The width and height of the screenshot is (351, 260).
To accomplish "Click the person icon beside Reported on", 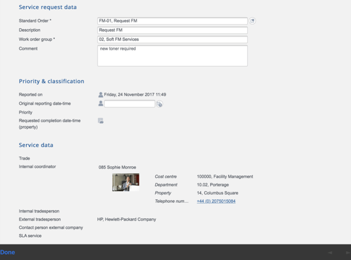I will coord(101,94).
